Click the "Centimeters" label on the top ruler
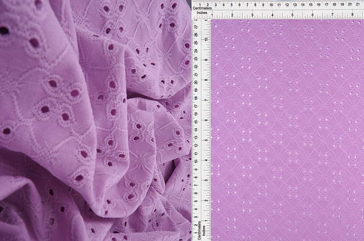Viewport: 364px width, 241px height. coord(202,8)
